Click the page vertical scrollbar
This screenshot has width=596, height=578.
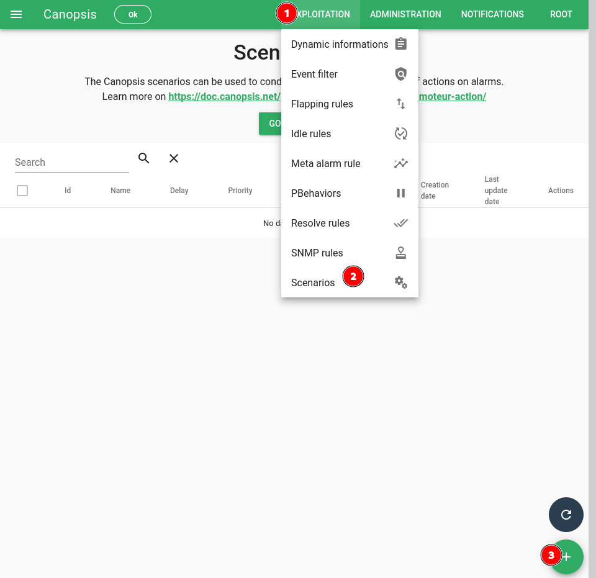click(592, 289)
